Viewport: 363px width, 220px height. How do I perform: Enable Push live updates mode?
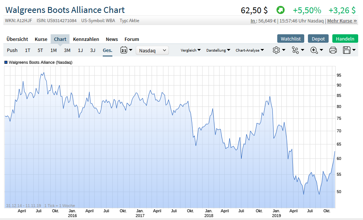12,50
